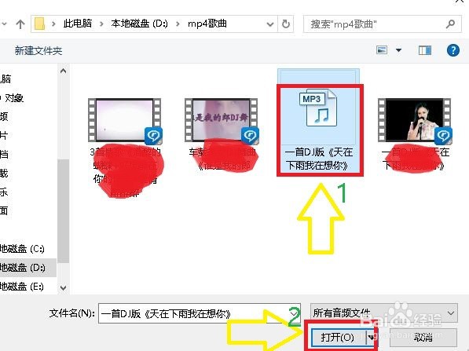
Task: Select 本地磁盘 (E:) in navigation pane
Action: [22, 286]
